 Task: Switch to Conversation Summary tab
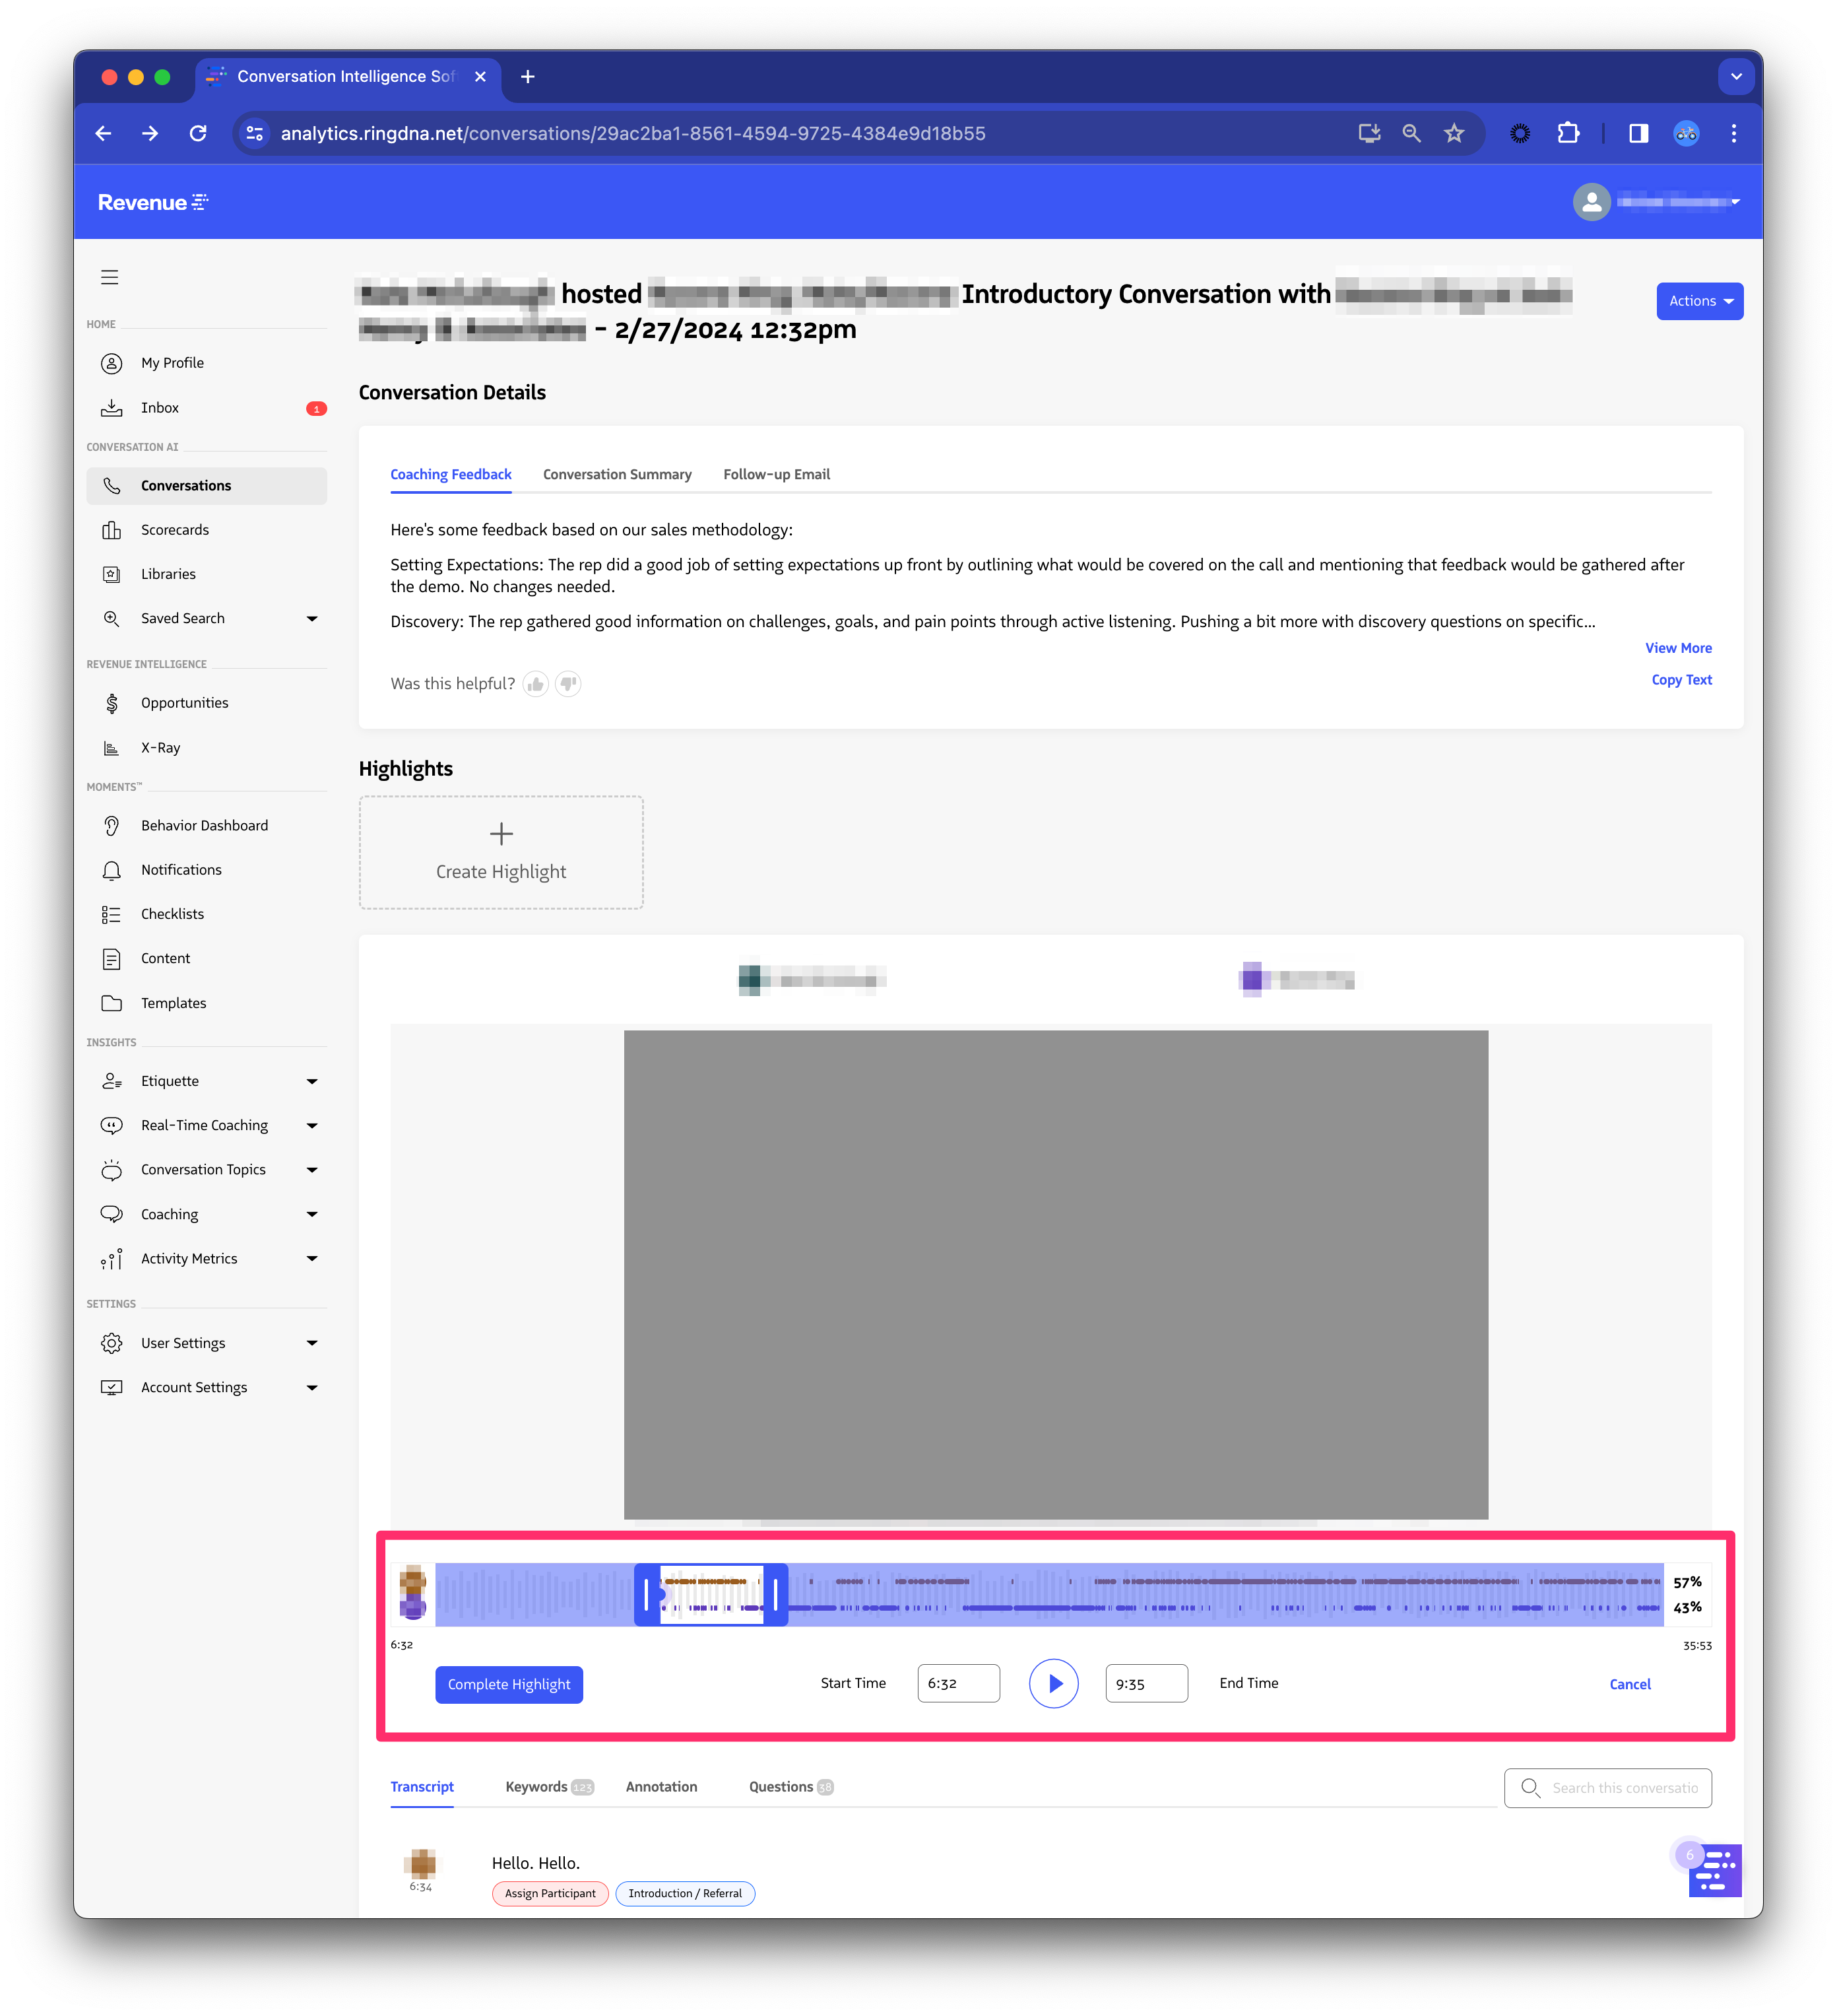click(617, 475)
